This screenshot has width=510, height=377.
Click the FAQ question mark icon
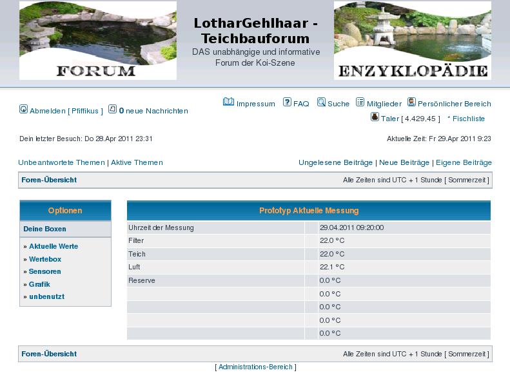(x=287, y=102)
